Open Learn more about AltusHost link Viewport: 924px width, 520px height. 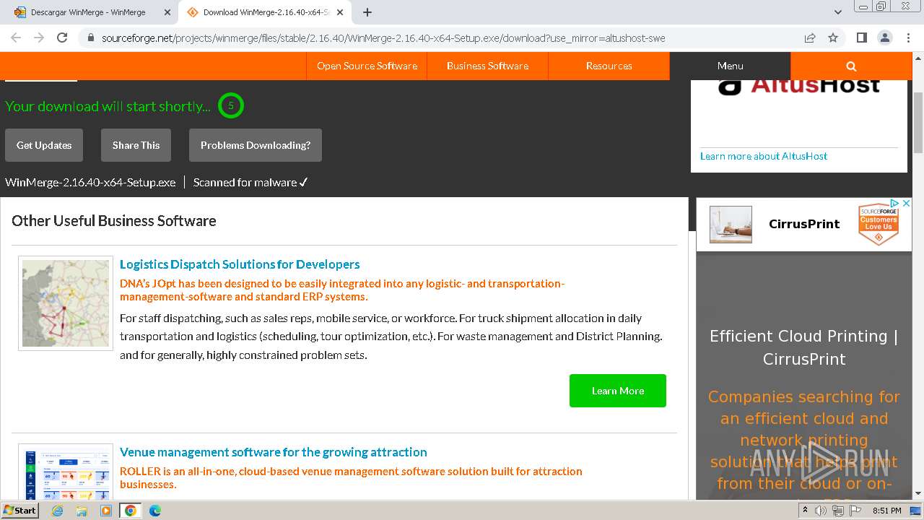(x=764, y=156)
